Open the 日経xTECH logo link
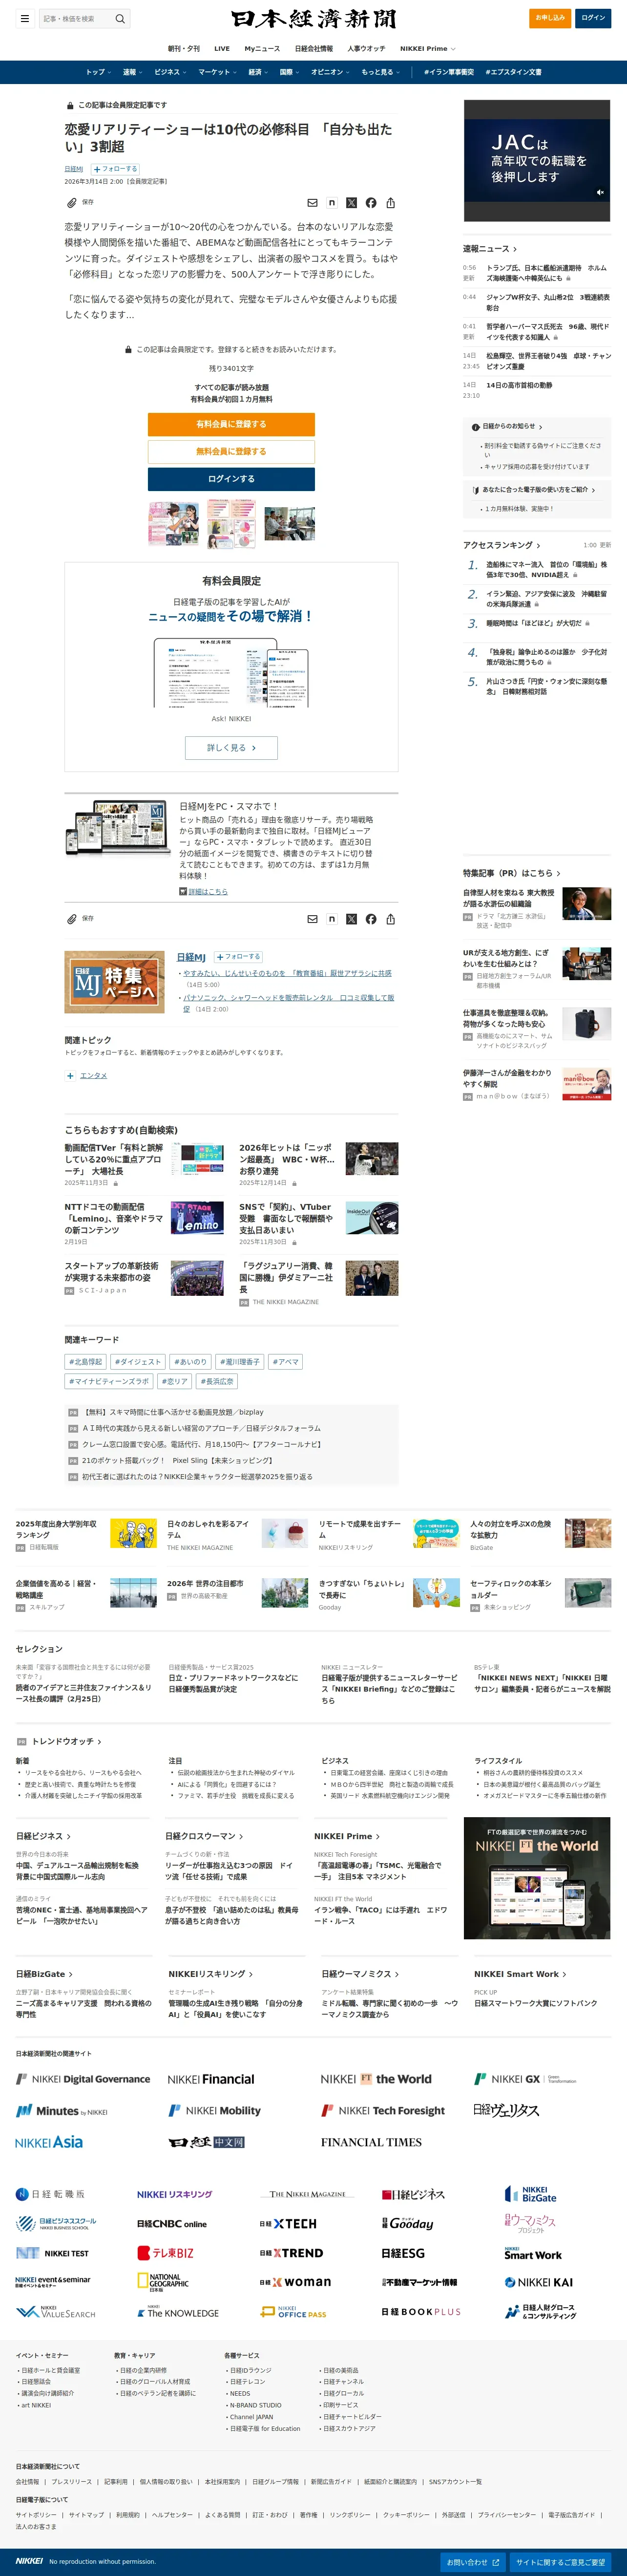Viewport: 627px width, 2576px height. point(288,2224)
